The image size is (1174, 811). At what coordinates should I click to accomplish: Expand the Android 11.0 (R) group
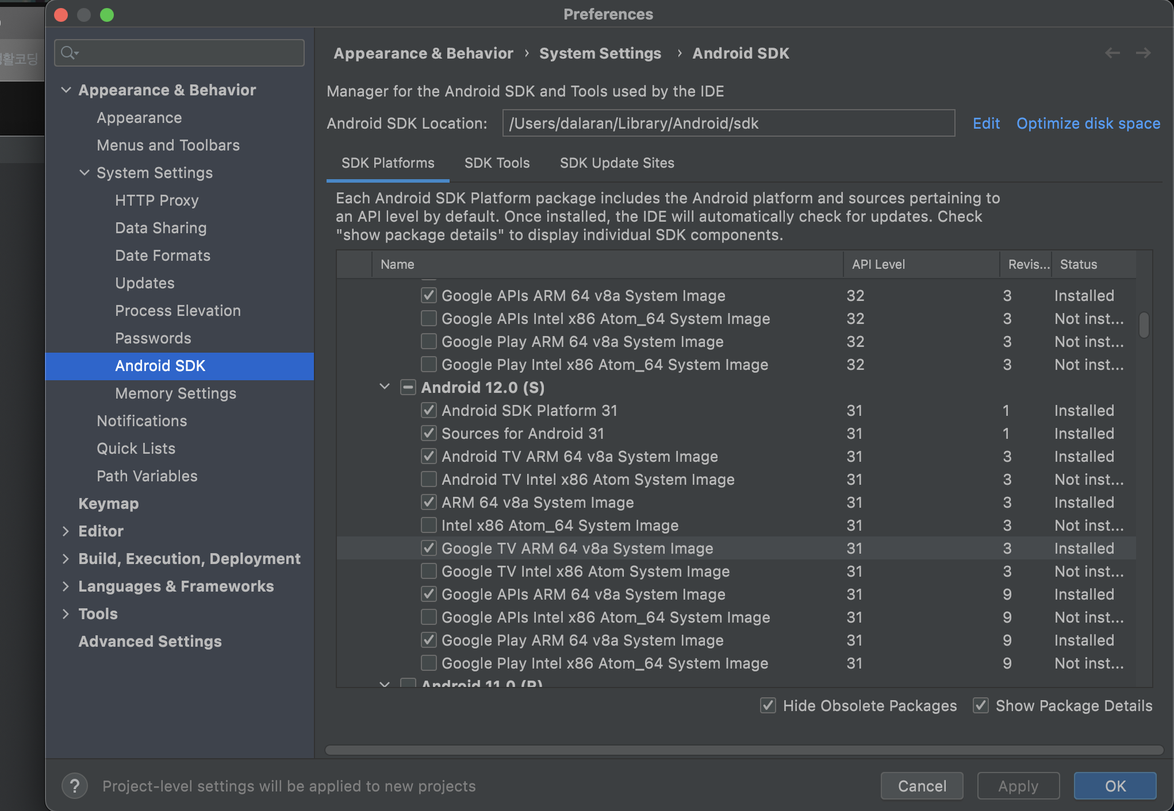(x=384, y=685)
